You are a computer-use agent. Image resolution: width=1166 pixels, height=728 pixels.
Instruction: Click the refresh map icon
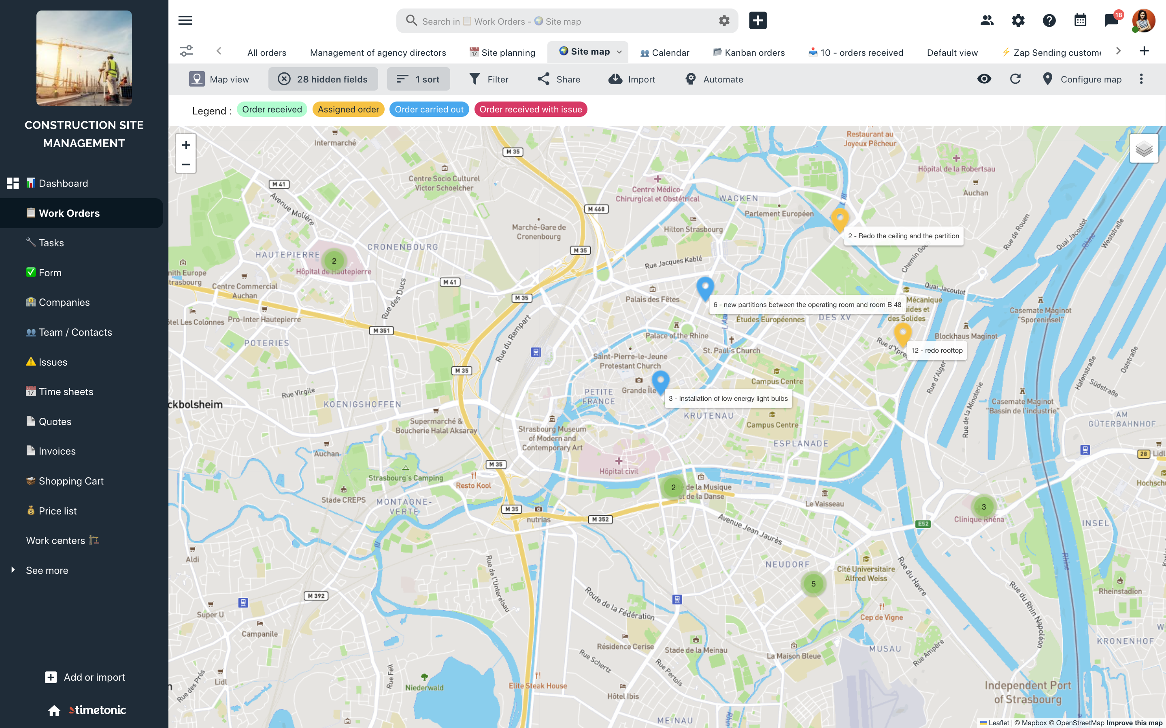[1015, 79]
